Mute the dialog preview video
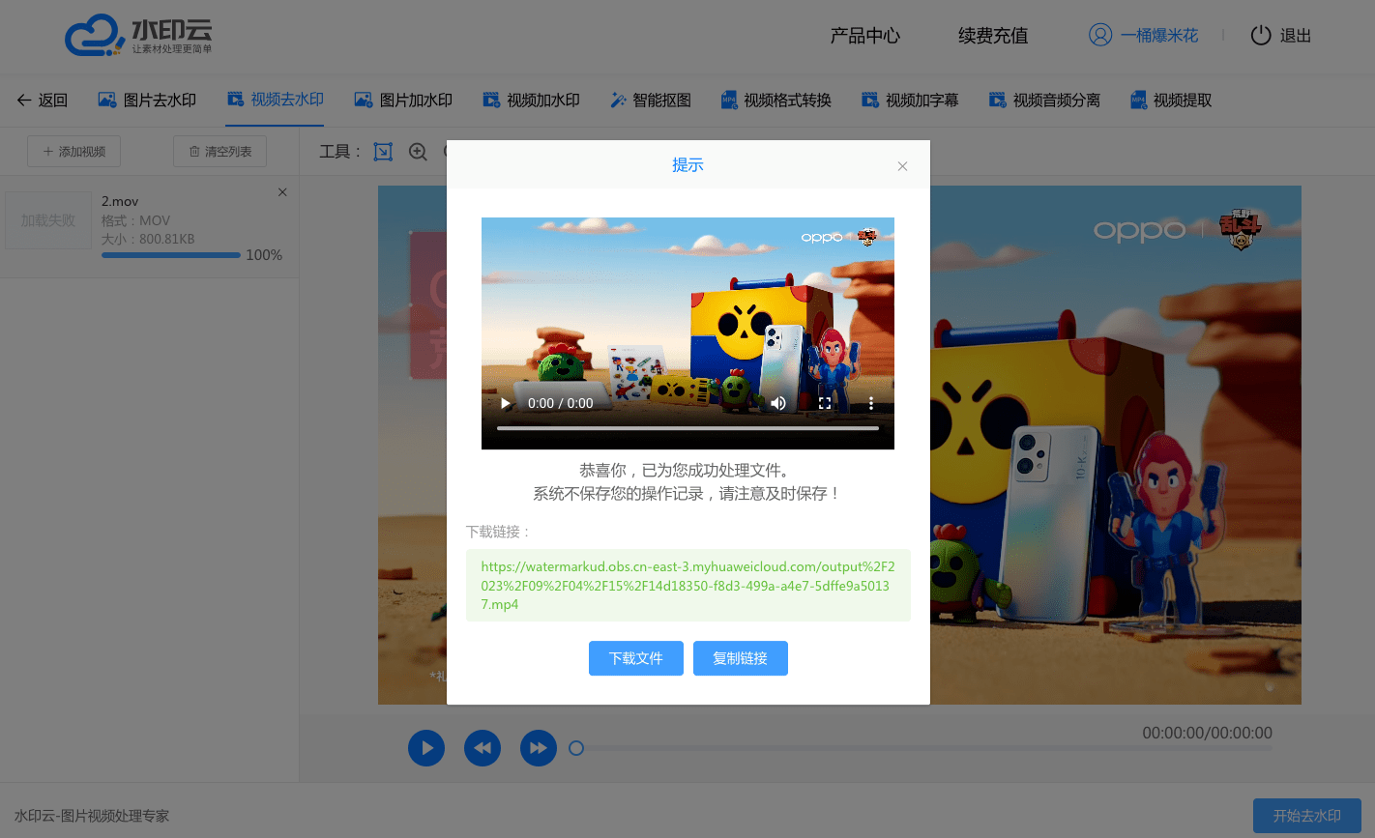This screenshot has width=1375, height=838. point(778,403)
